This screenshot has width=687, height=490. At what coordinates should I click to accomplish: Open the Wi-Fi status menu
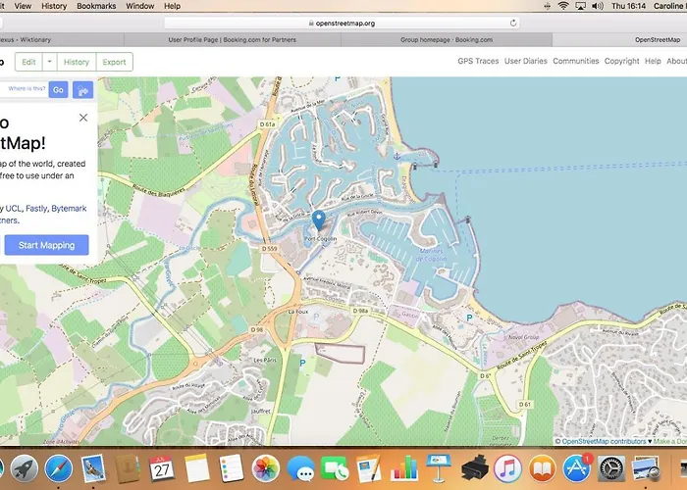tap(563, 6)
